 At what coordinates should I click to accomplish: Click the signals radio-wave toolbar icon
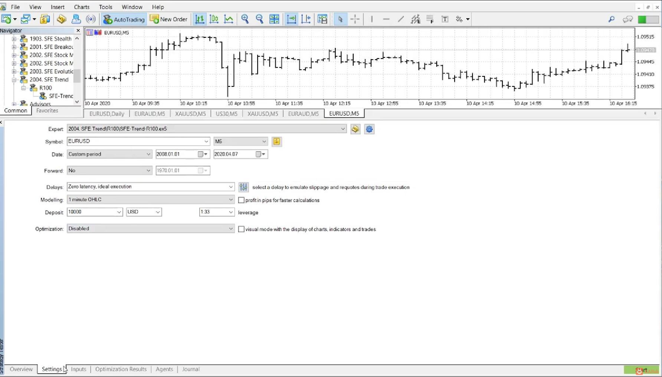coord(91,19)
